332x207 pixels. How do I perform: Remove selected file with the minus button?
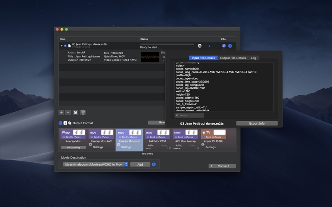68,112
